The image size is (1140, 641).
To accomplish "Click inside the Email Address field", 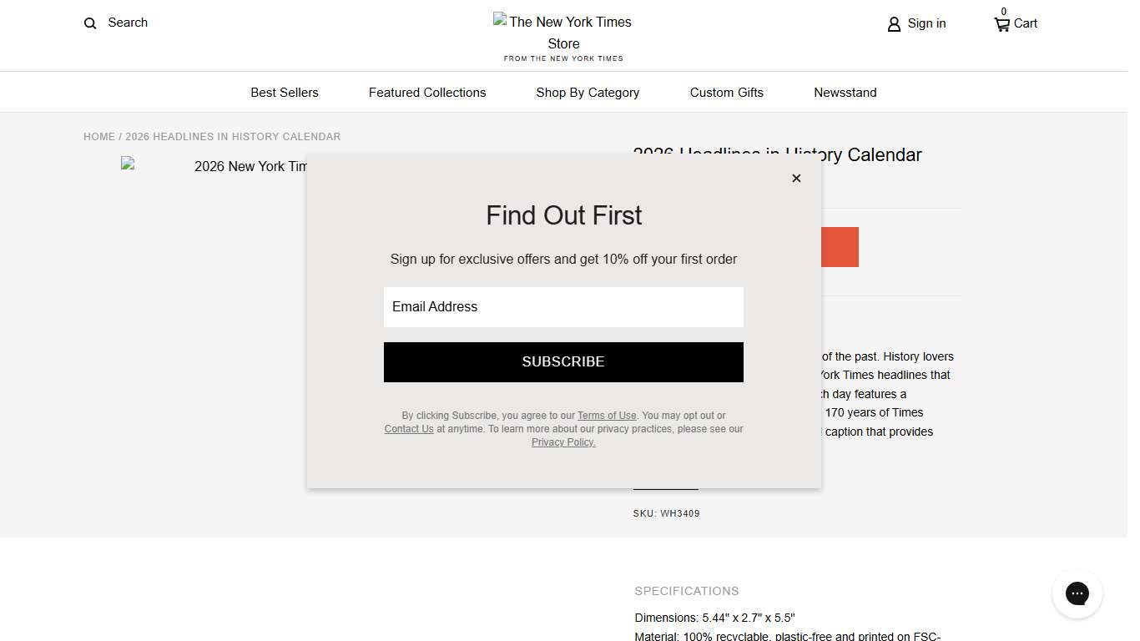I will [x=563, y=306].
